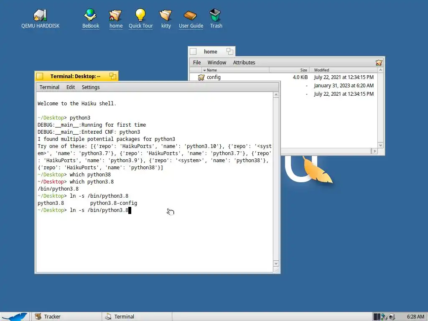Click the config folder icon in home window
The height and width of the screenshot is (321, 428).
coord(201,77)
